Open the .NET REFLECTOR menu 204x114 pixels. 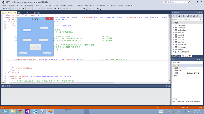[x=102, y=6]
